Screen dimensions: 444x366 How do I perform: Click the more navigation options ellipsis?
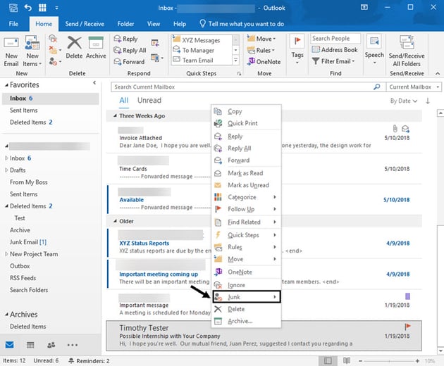click(73, 345)
